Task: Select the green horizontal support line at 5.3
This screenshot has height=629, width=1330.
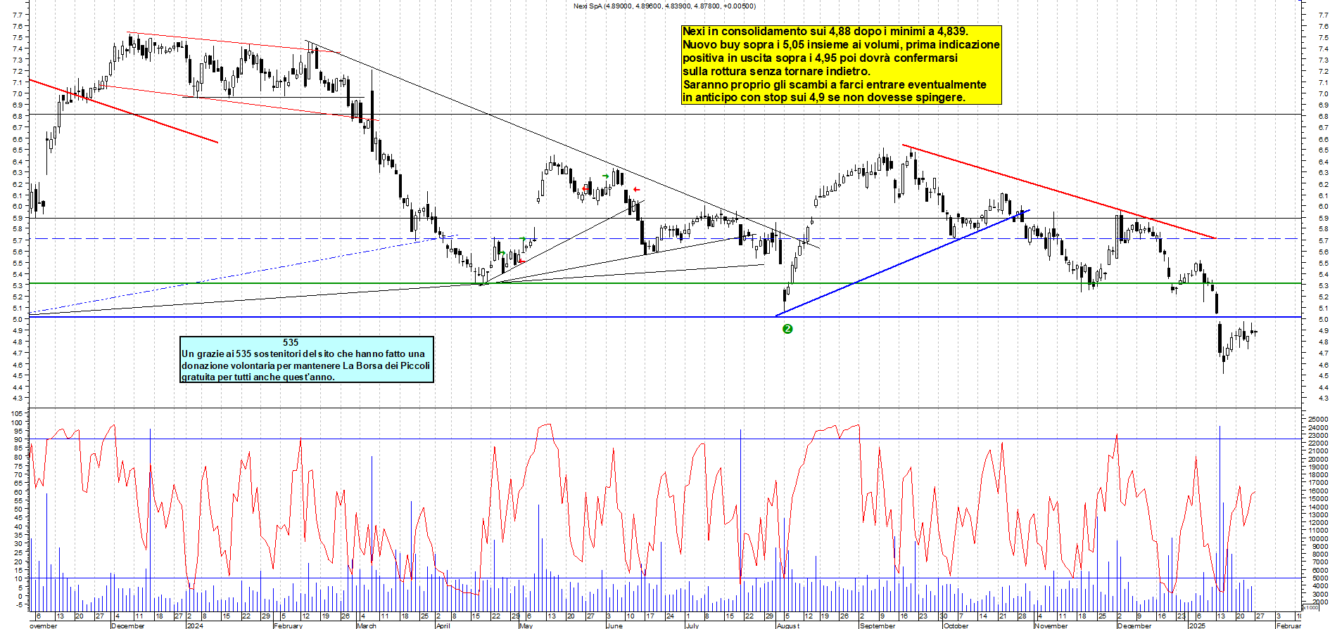Action: 665,283
